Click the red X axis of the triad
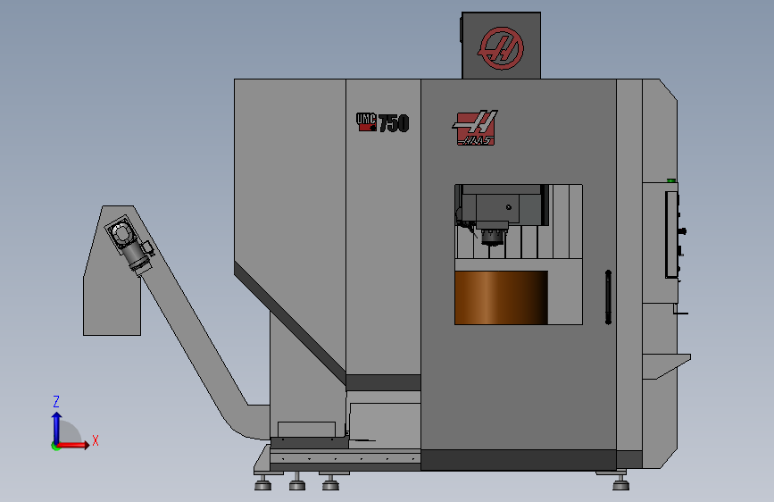774x502 pixels. 73,445
